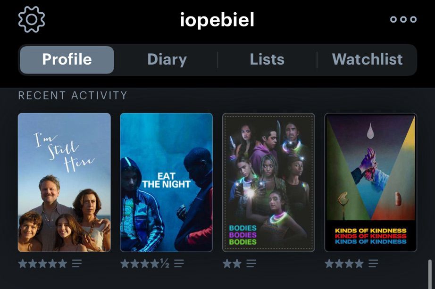The width and height of the screenshot is (435, 289).
Task: Tap the iopebiel username title
Action: 217,20
